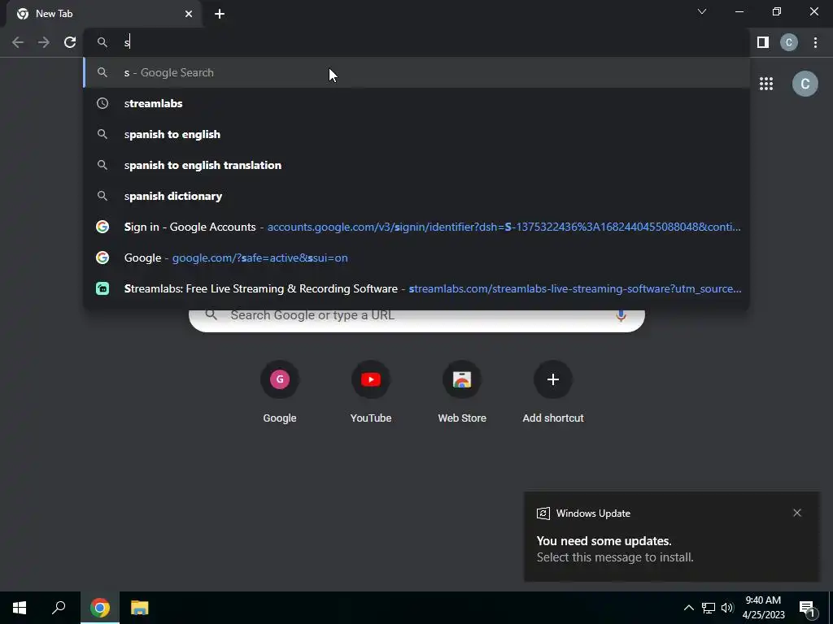Open the Action Center notification icon
The width and height of the screenshot is (833, 624).
point(807,609)
